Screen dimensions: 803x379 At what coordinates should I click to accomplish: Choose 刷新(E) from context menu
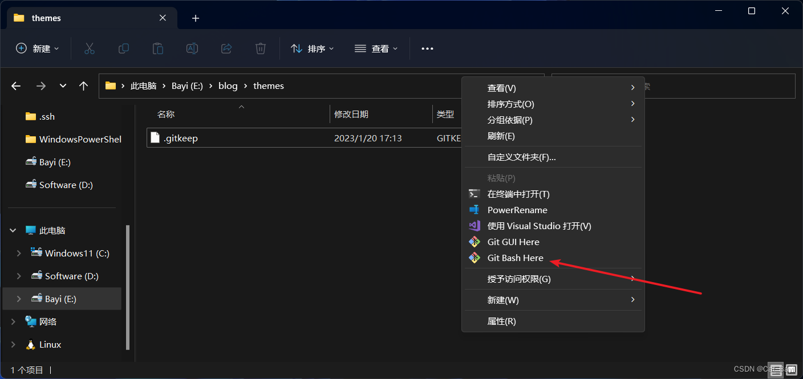[553, 136]
